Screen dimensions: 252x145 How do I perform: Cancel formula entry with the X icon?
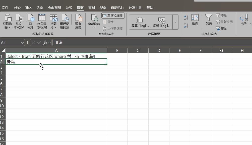(x=33, y=43)
